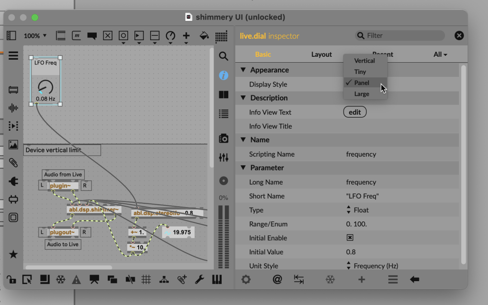Open the paint bucket color format tool
The width and height of the screenshot is (488, 305).
tap(203, 36)
